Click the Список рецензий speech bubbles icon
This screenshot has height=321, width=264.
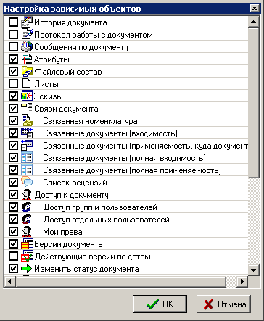pyautogui.click(x=27, y=182)
